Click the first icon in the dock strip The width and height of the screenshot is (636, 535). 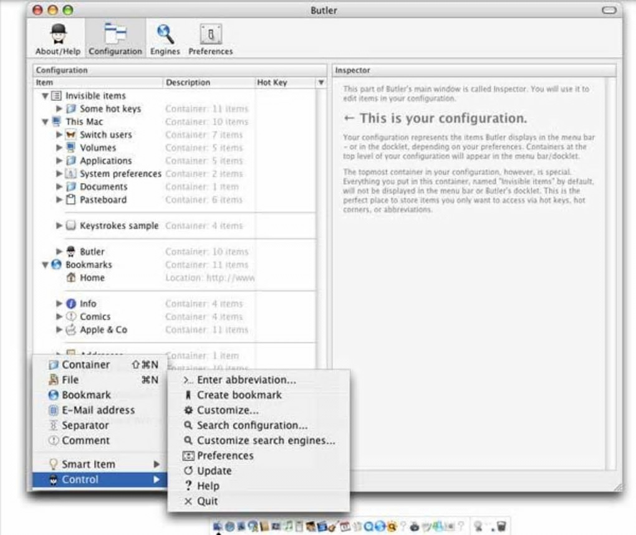tap(218, 526)
